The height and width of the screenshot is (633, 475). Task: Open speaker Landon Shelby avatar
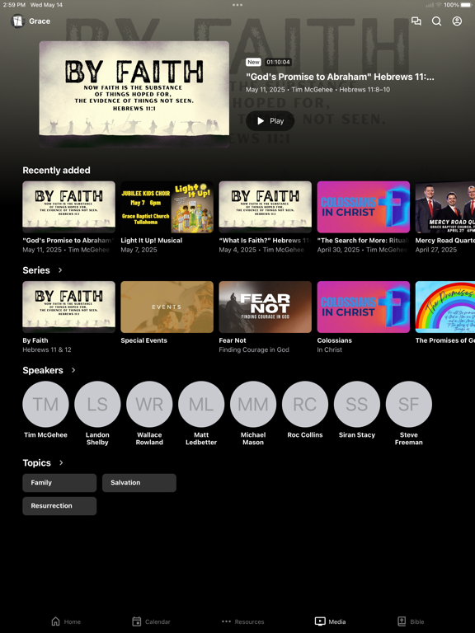97,404
